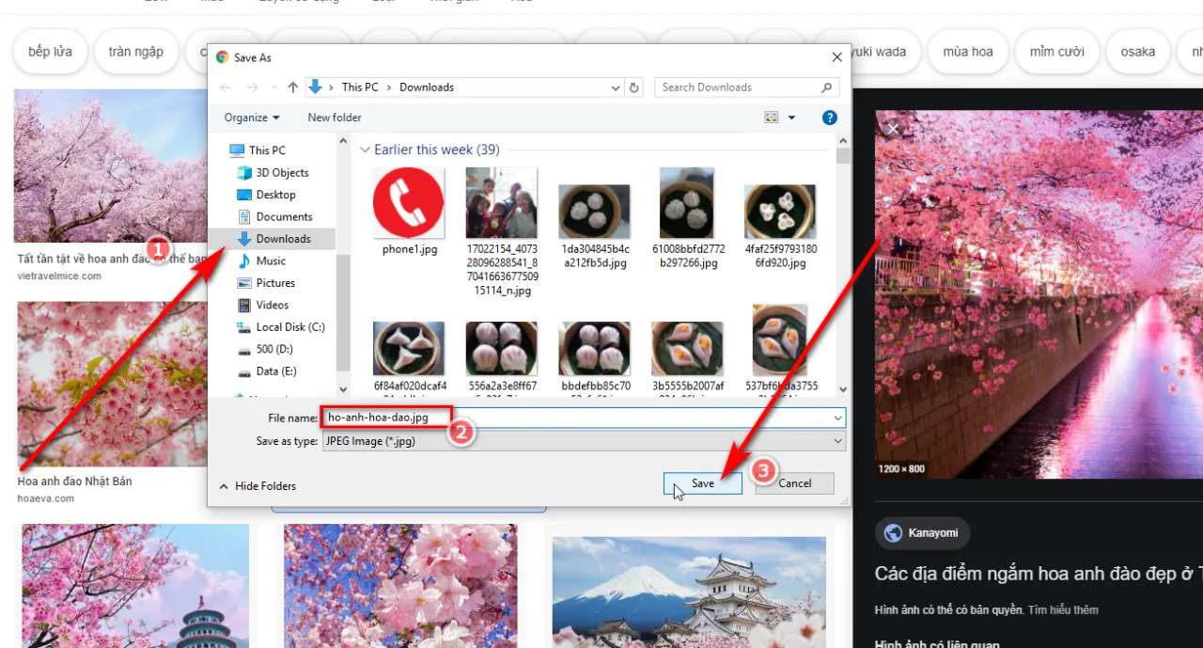1203x648 pixels.
Task: Click the mùa hoa search chip
Action: 968,52
